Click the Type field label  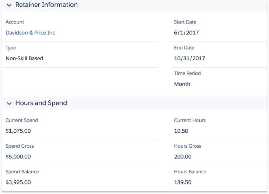11,48
